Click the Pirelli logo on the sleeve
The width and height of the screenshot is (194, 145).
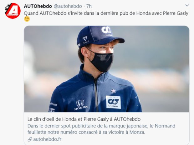coord(51,110)
